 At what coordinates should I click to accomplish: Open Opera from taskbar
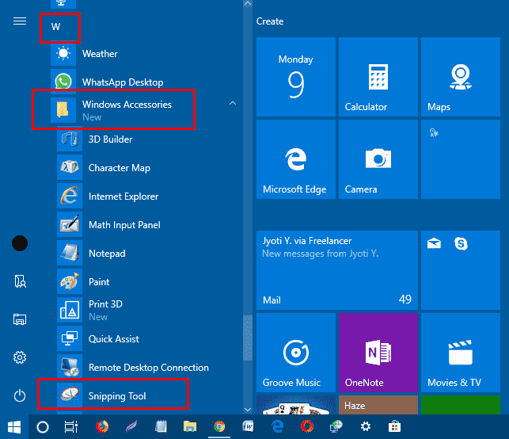click(307, 426)
